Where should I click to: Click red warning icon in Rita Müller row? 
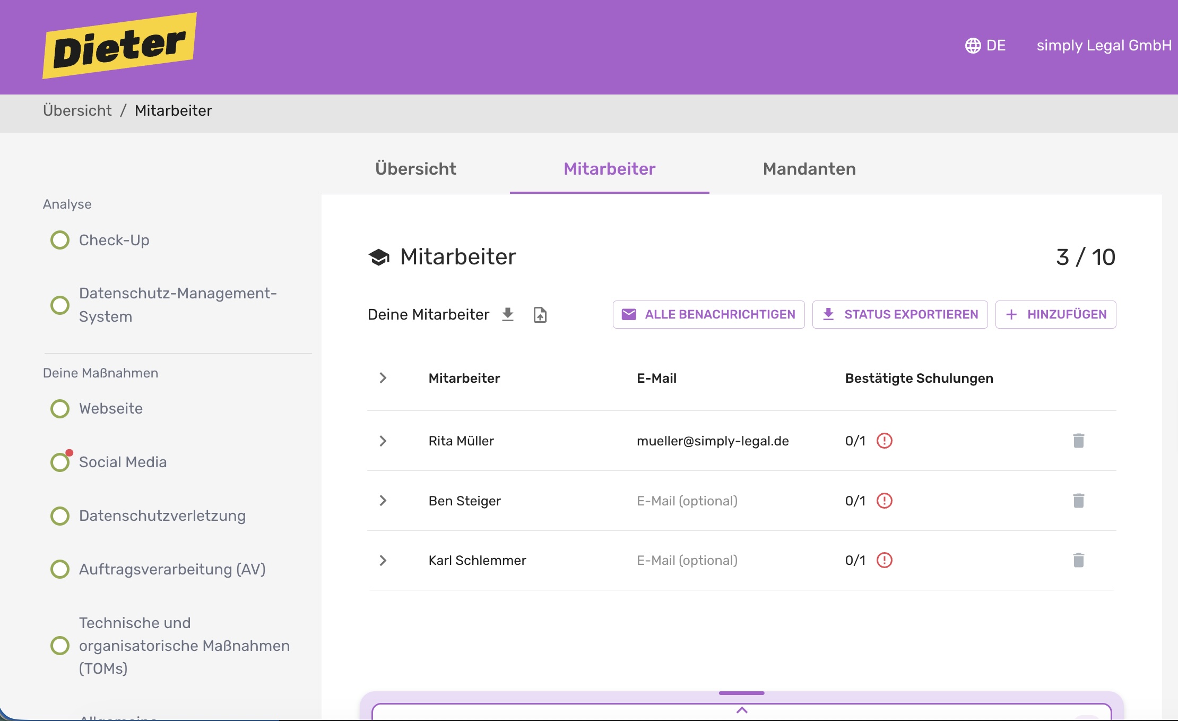click(884, 441)
